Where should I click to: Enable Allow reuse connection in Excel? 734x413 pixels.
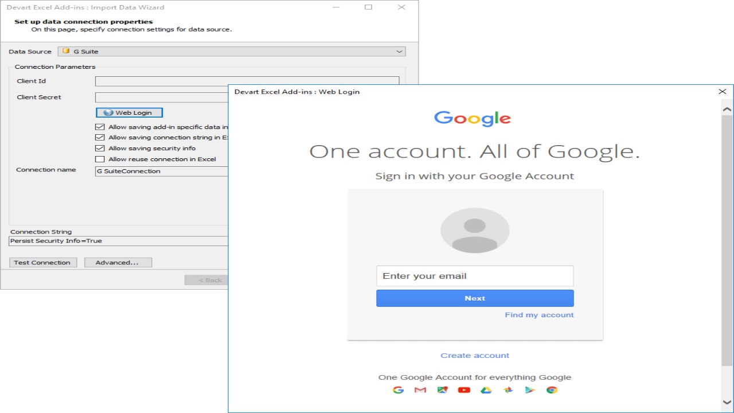coord(100,159)
